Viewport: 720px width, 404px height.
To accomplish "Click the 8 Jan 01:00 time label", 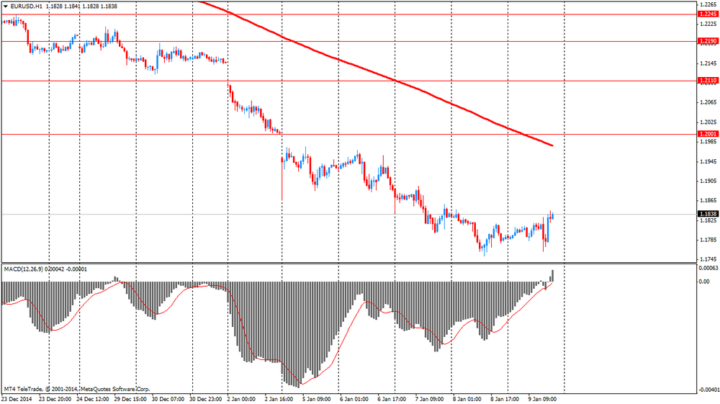I will pyautogui.click(x=467, y=399).
